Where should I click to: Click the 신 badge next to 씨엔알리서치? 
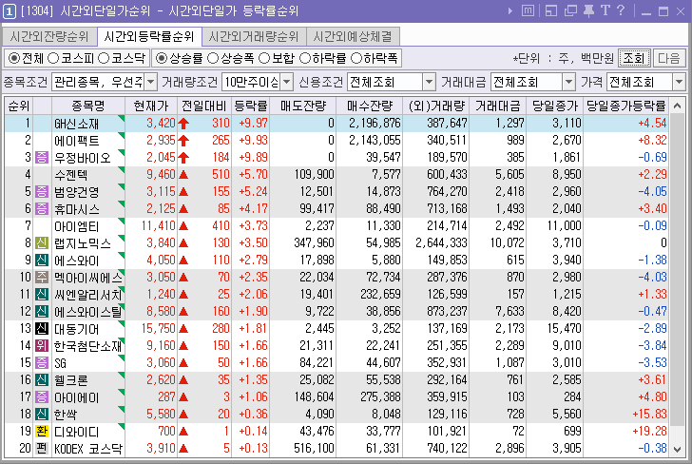[x=42, y=295]
